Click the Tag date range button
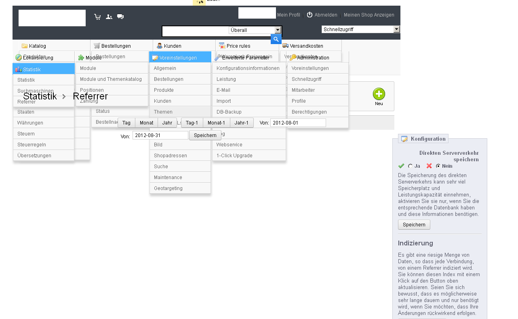 (126, 123)
